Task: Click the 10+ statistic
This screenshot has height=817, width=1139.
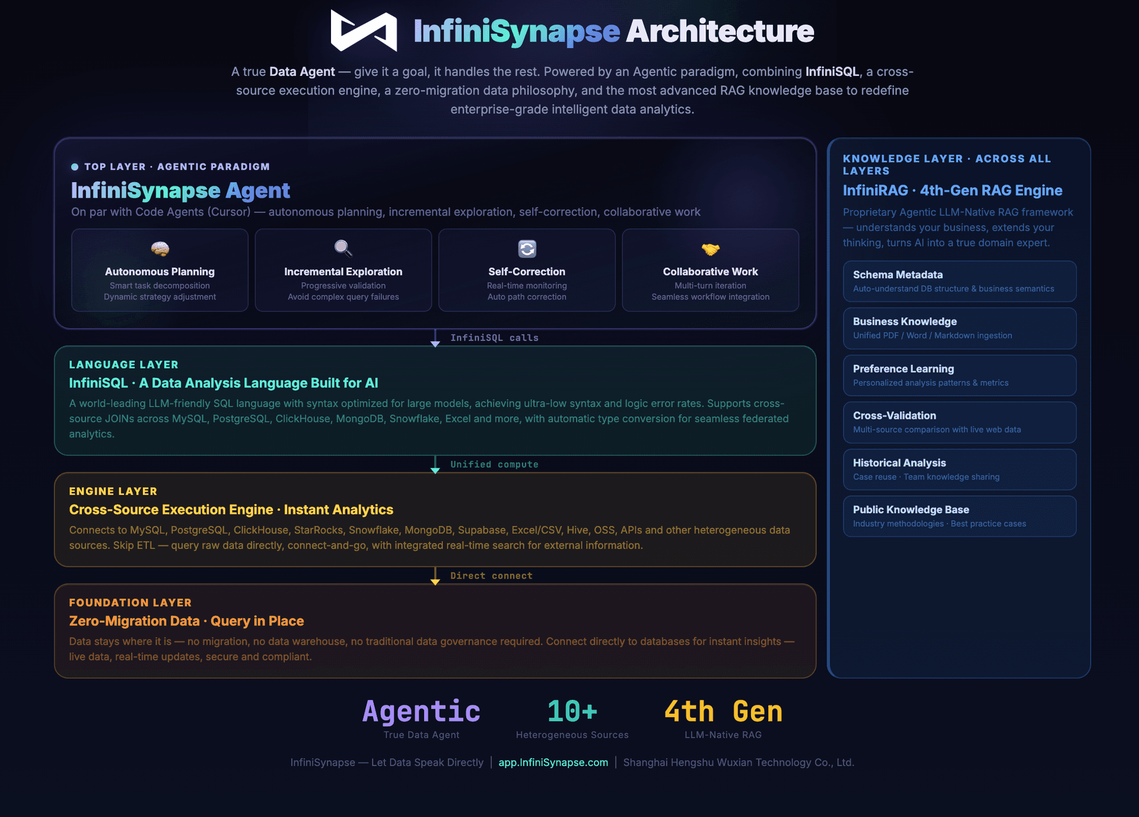Action: pos(572,711)
